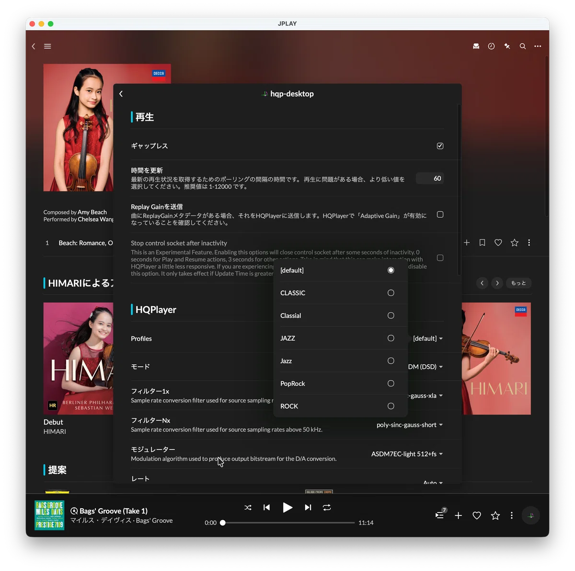Bookmark the Beach: Romance track
Image resolution: width=575 pixels, height=571 pixels.
click(483, 243)
